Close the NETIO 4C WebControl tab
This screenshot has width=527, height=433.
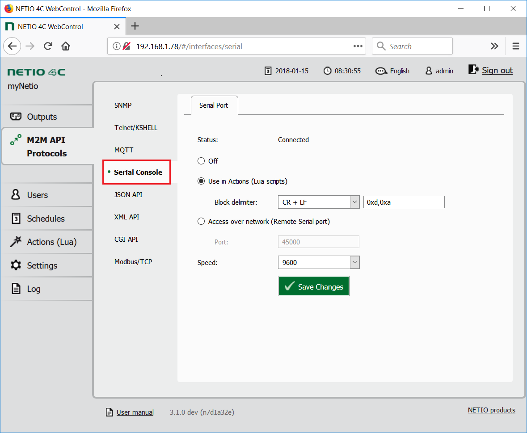tap(117, 26)
